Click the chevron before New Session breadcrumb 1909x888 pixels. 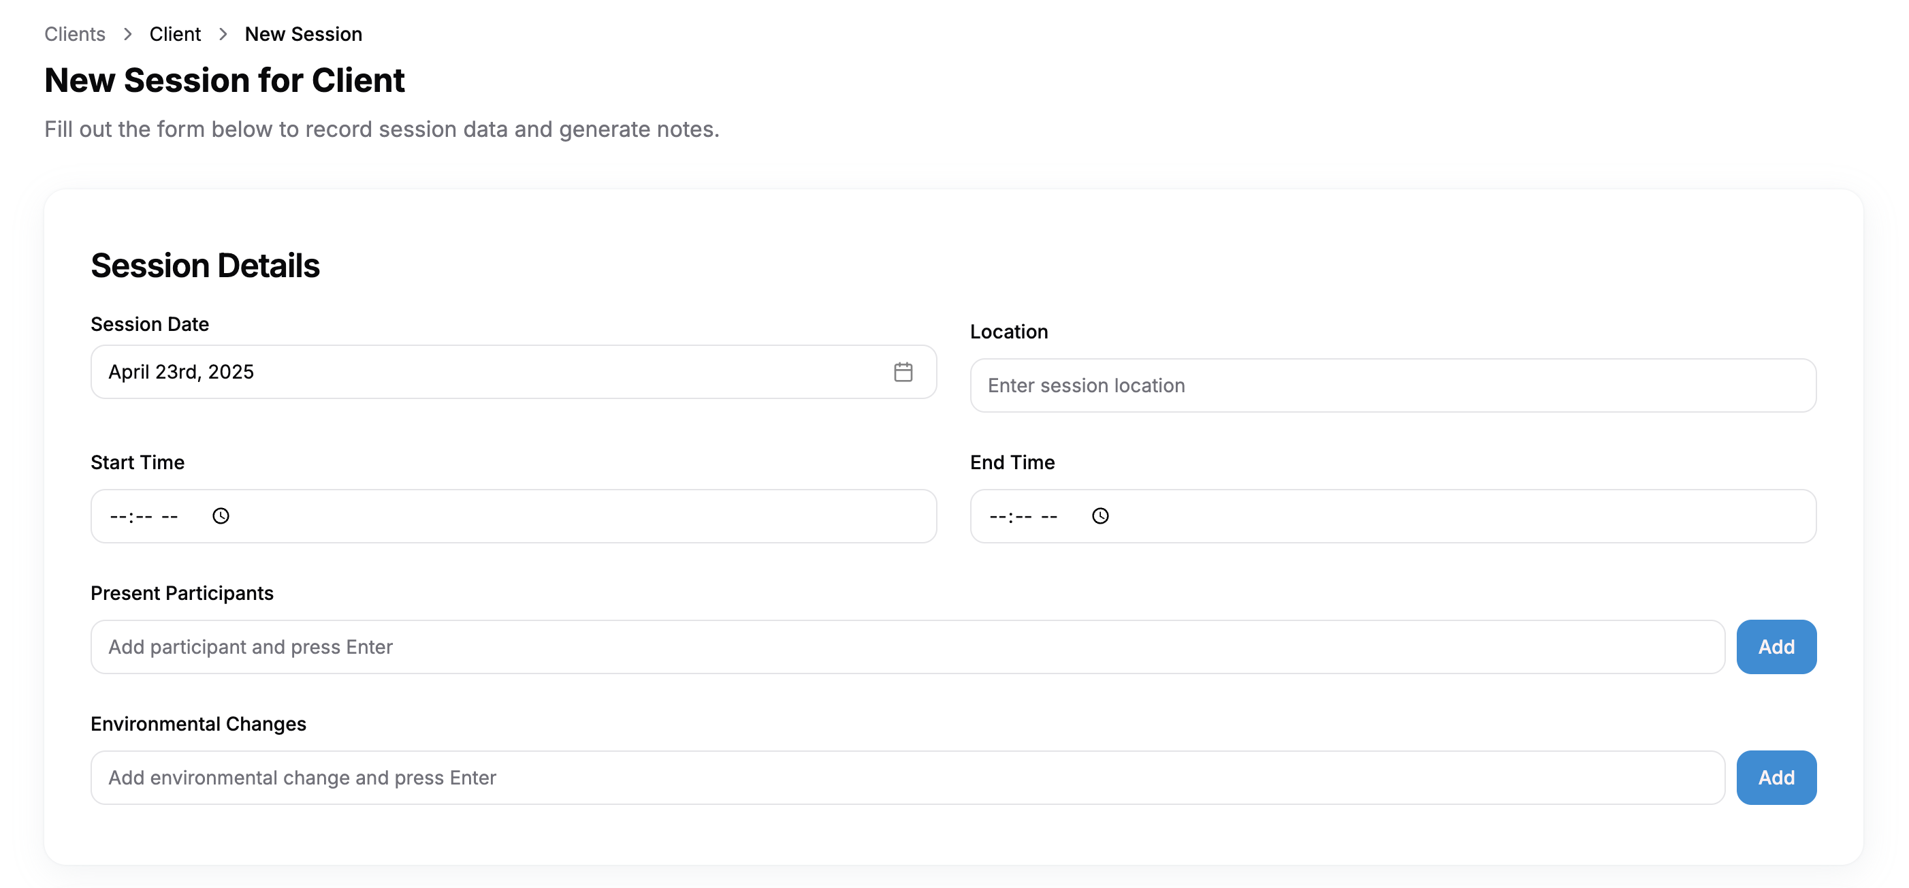[x=223, y=34]
